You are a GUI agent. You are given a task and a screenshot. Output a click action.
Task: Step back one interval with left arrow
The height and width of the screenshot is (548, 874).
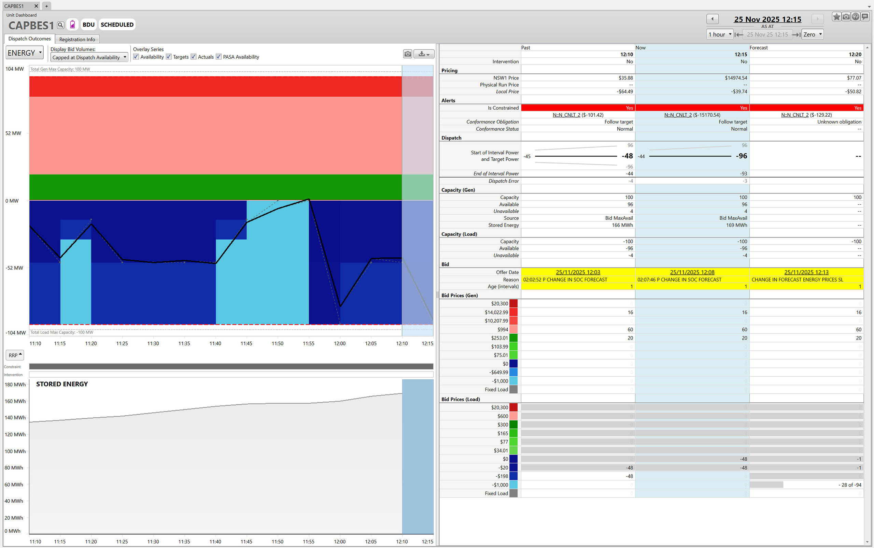pyautogui.click(x=712, y=19)
